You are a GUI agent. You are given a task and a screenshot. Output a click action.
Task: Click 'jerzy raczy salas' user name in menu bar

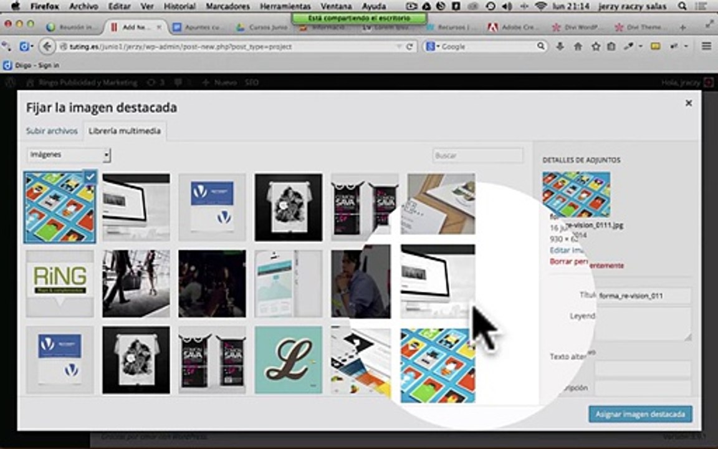point(633,6)
